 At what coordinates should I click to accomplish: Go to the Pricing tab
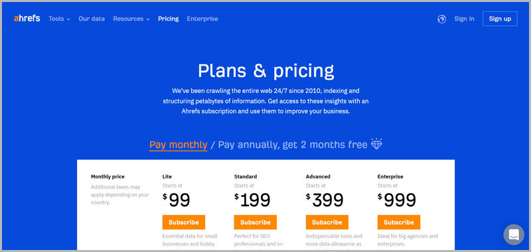tap(169, 19)
